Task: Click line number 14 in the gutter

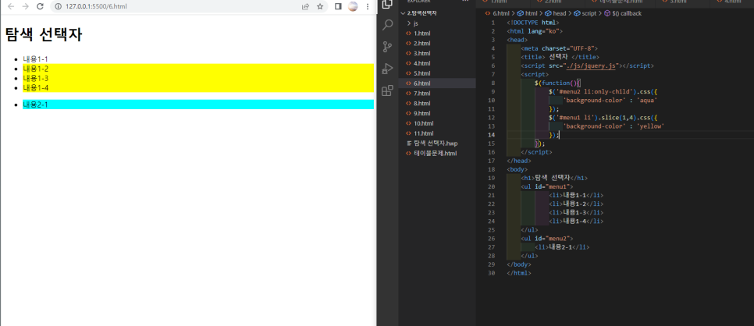Action: tap(491, 135)
